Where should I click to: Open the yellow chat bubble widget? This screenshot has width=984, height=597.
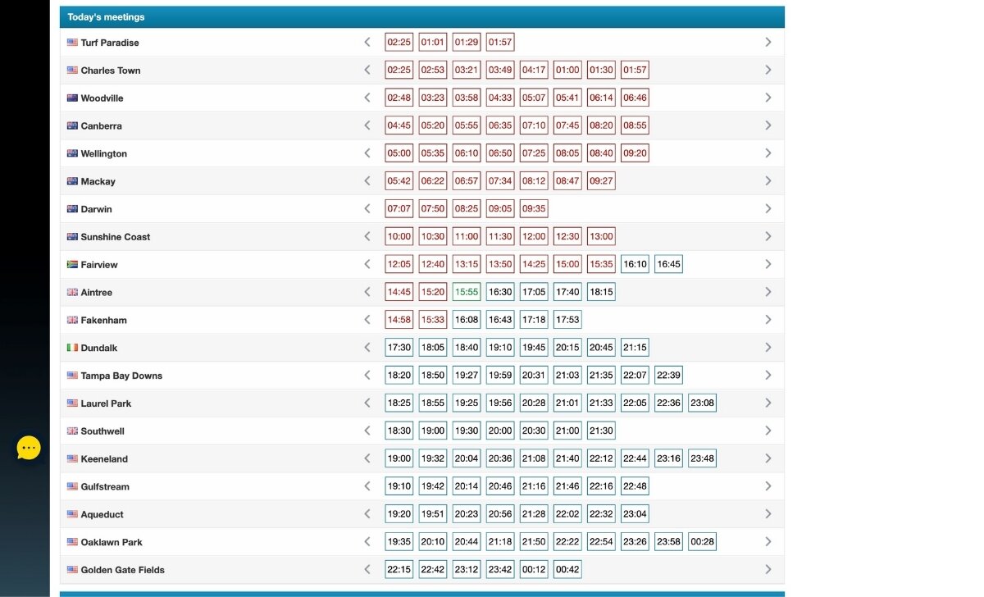coord(29,448)
